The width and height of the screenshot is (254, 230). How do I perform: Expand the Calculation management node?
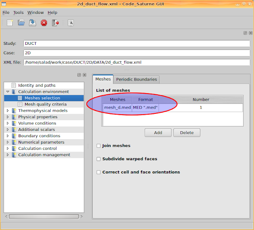click(x=8, y=155)
